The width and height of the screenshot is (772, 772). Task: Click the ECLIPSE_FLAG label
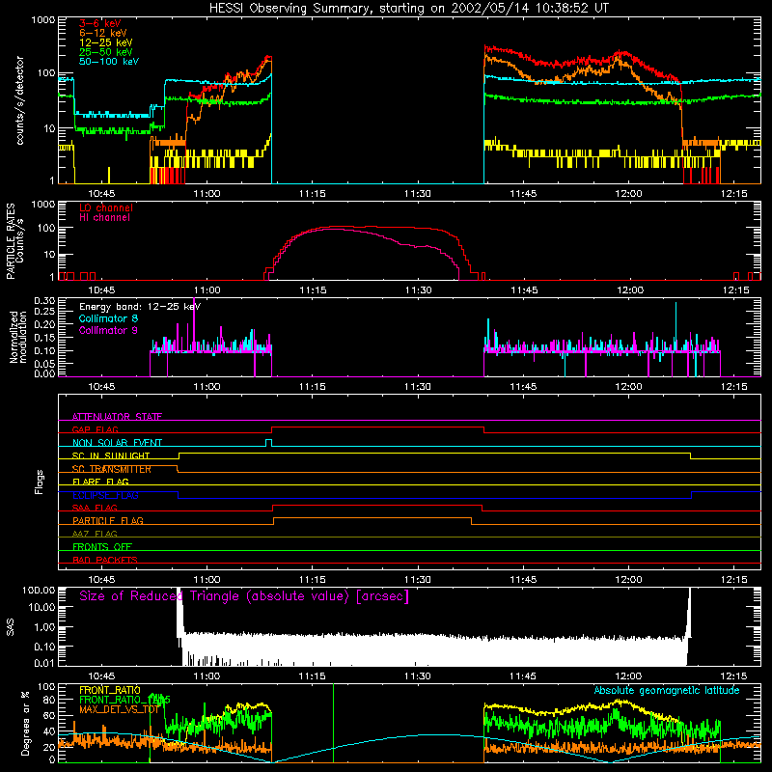[x=105, y=495]
